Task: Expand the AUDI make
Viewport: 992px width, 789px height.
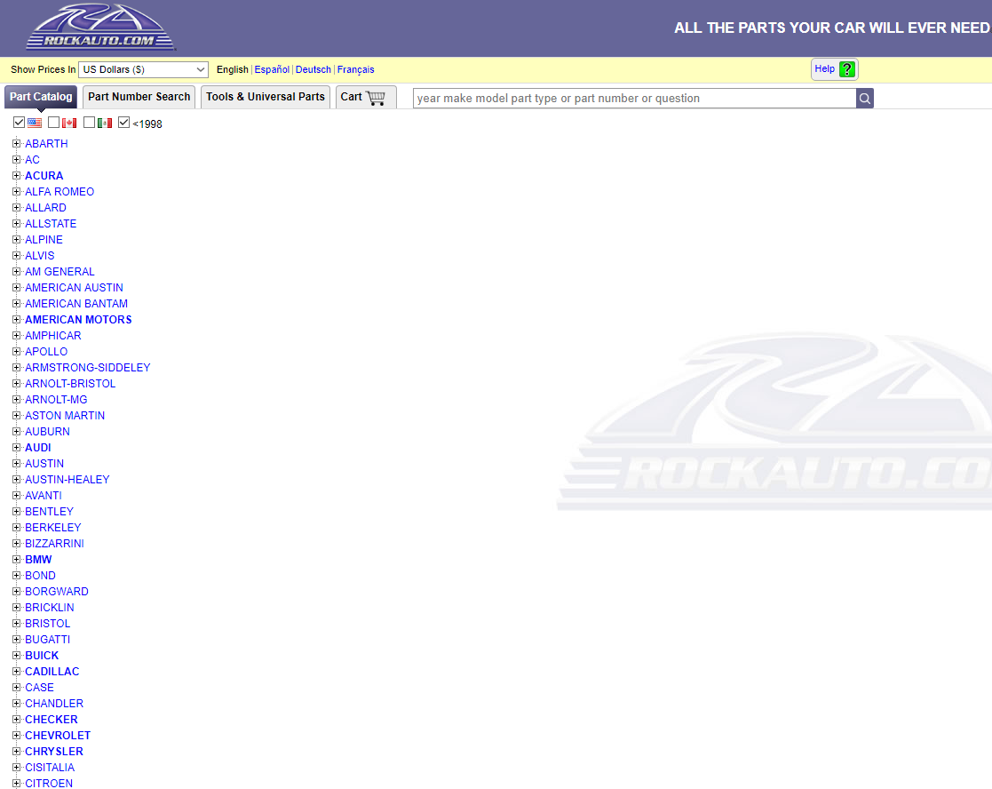Action: click(x=17, y=447)
